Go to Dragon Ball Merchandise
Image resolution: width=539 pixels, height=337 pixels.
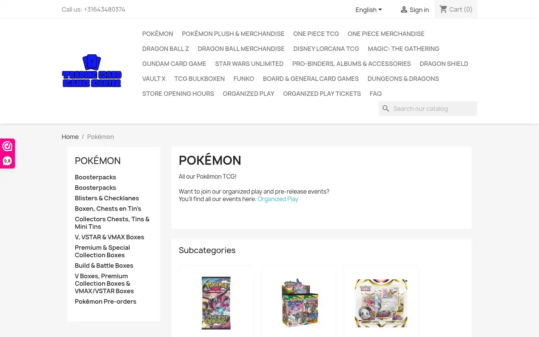pos(241,49)
